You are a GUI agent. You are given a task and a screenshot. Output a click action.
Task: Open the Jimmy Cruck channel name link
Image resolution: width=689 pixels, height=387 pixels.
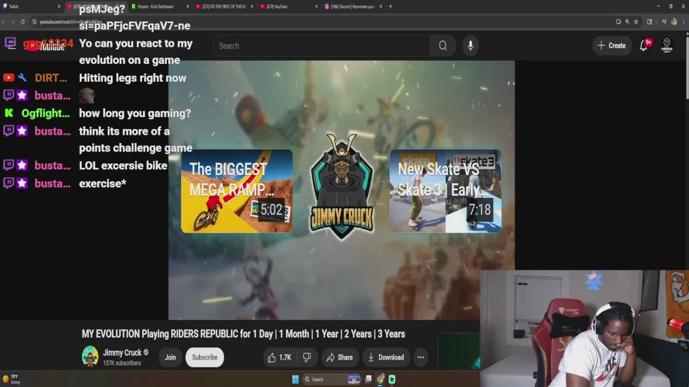click(x=122, y=353)
